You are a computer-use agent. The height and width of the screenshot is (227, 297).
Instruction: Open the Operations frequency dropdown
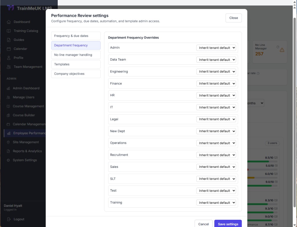pos(216,143)
